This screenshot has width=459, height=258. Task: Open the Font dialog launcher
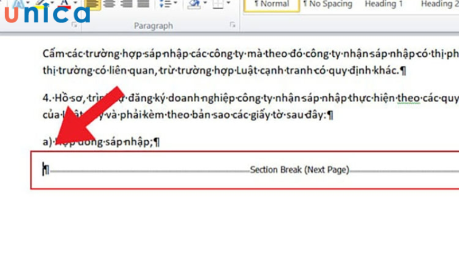coord(75,25)
